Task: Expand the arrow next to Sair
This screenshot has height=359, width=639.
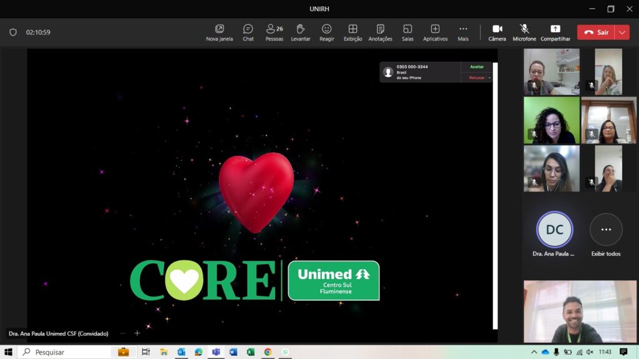Action: [x=622, y=32]
